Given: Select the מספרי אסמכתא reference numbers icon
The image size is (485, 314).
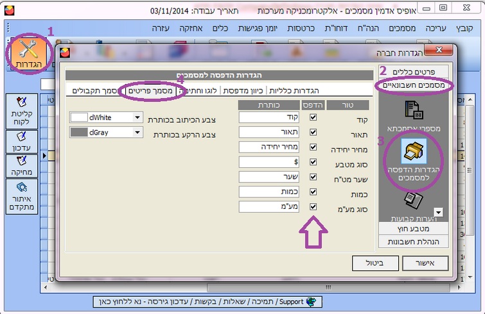Looking at the screenshot, I should 413,115.
